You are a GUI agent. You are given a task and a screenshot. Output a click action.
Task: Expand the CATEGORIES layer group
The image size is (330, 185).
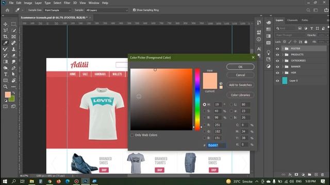click(283, 61)
